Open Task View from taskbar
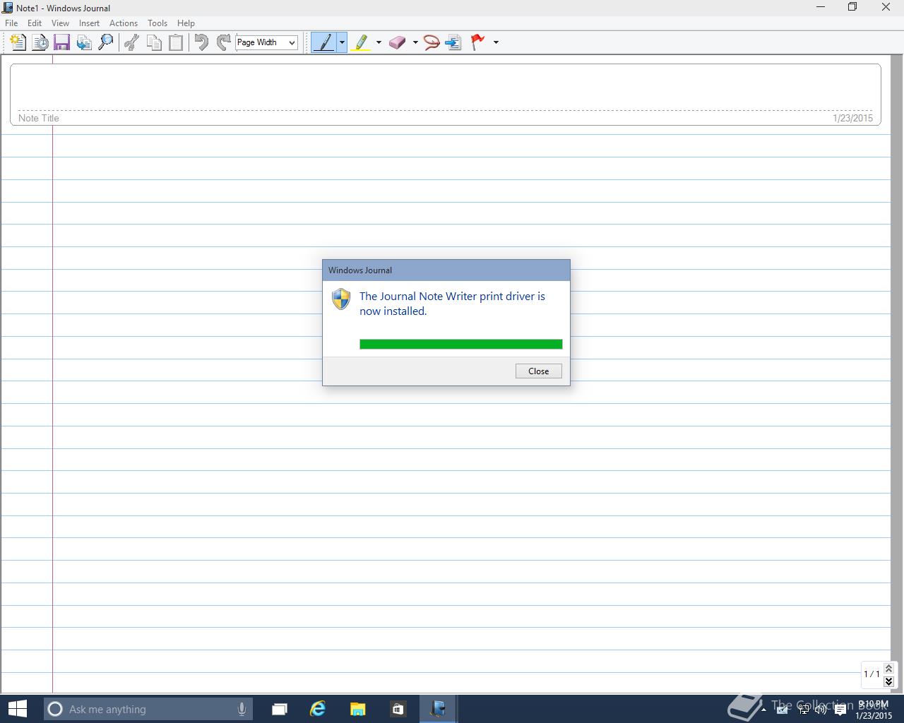The image size is (904, 723). click(280, 709)
